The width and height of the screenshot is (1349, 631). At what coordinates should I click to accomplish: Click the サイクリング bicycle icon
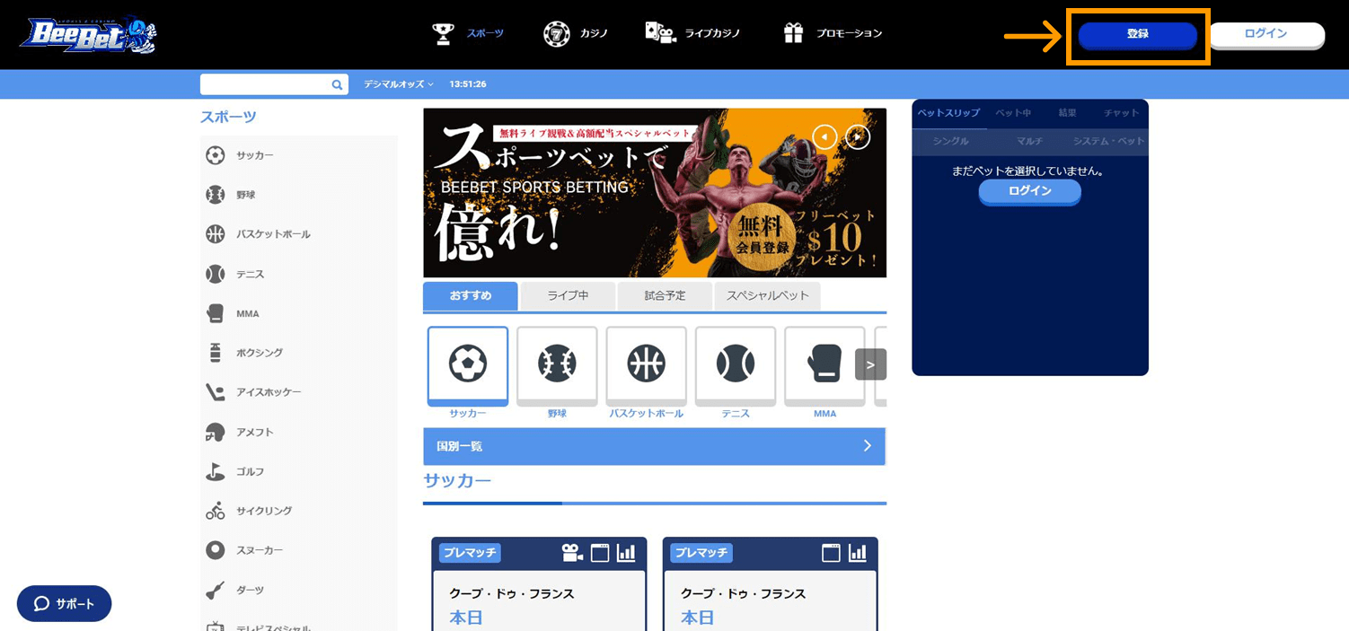(216, 511)
